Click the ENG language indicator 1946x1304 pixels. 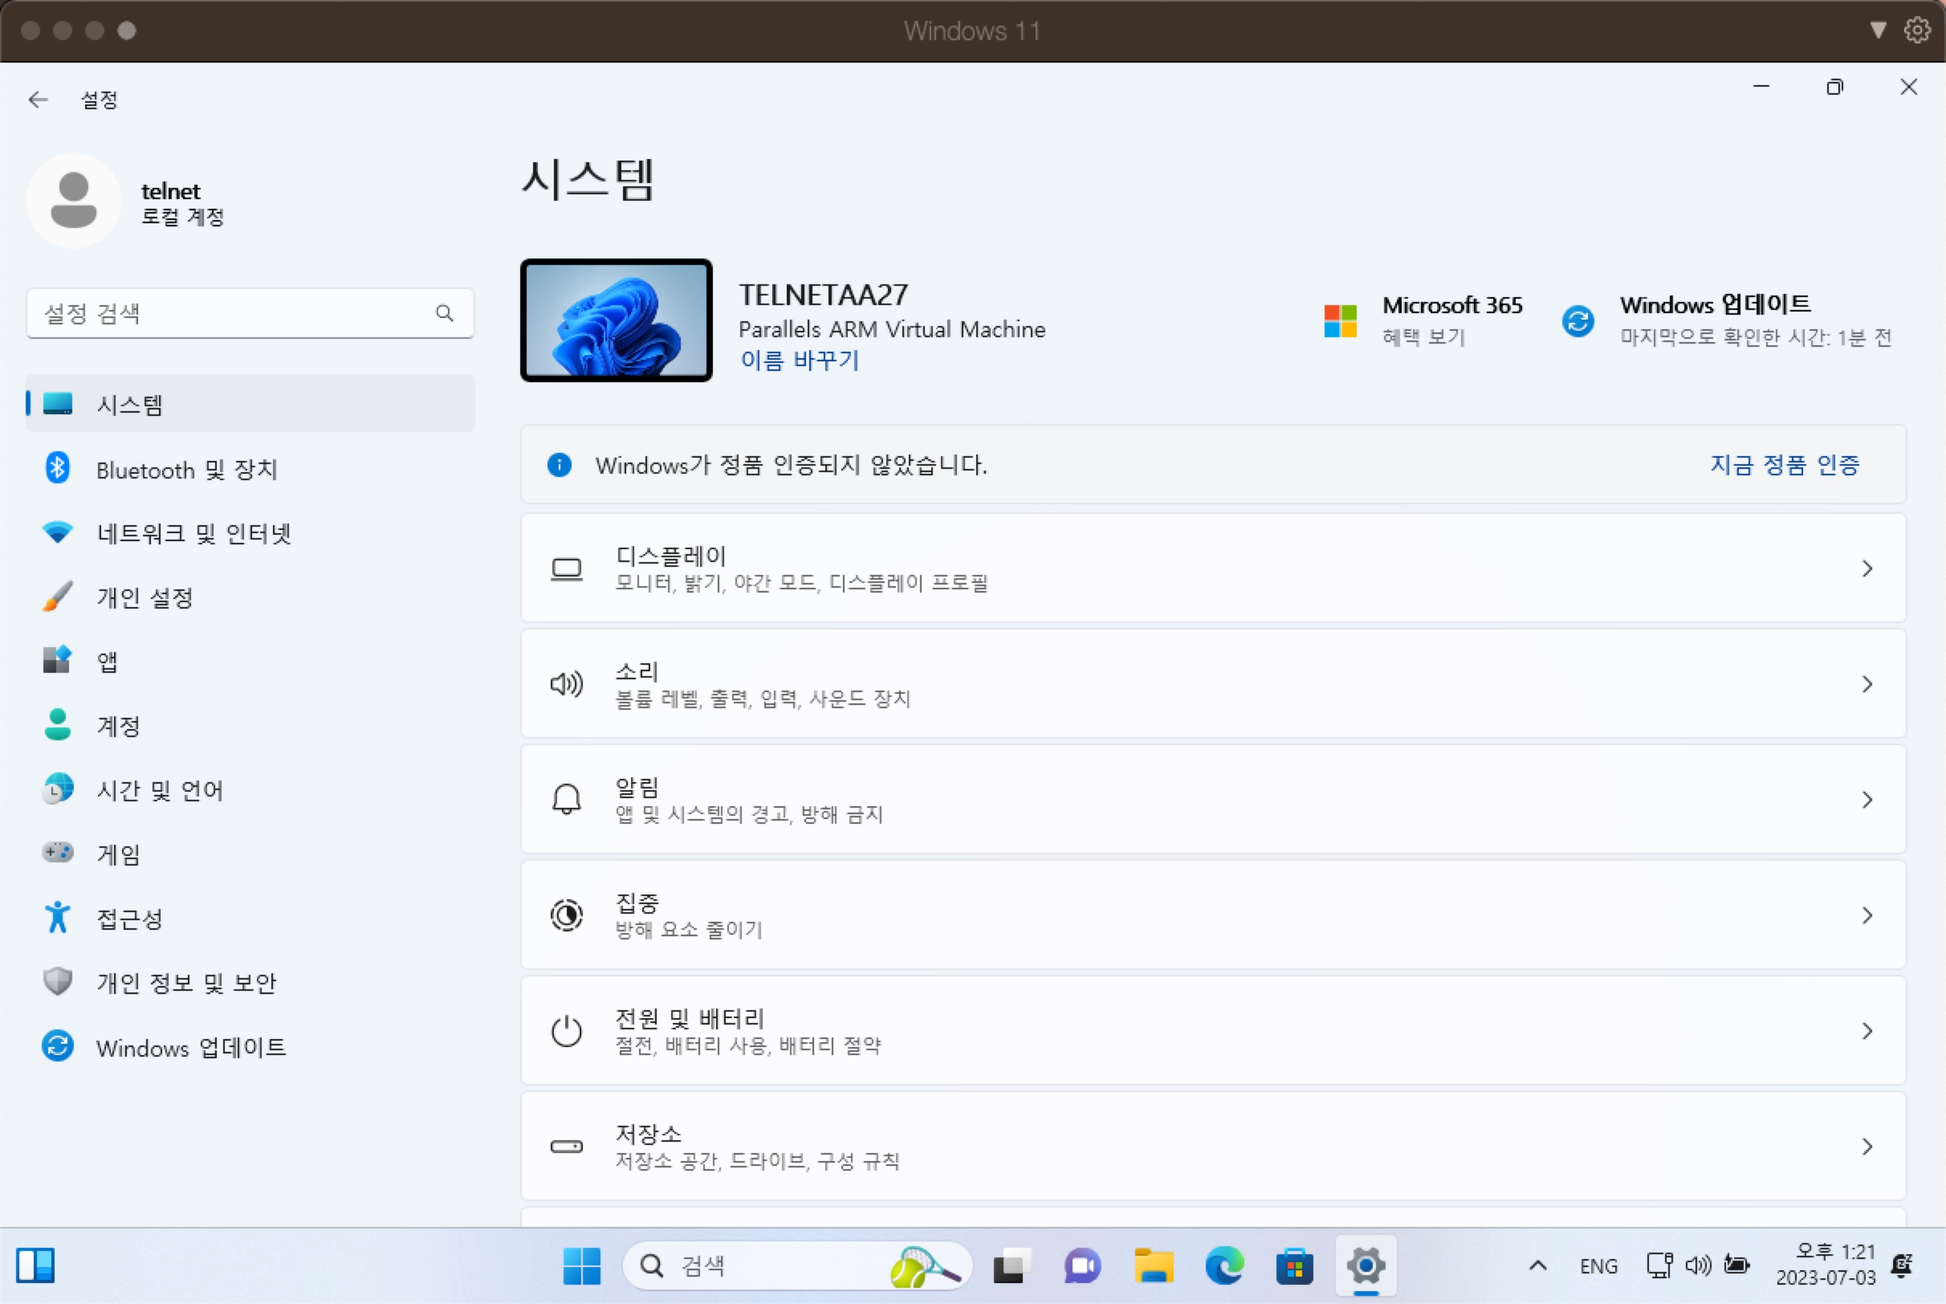point(1597,1265)
